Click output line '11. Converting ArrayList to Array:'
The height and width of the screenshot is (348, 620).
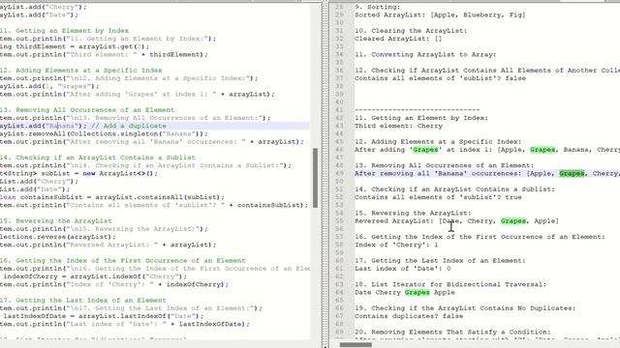pos(425,54)
